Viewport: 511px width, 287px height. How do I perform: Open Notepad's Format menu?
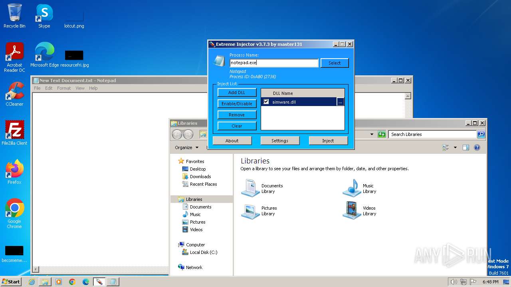64,88
